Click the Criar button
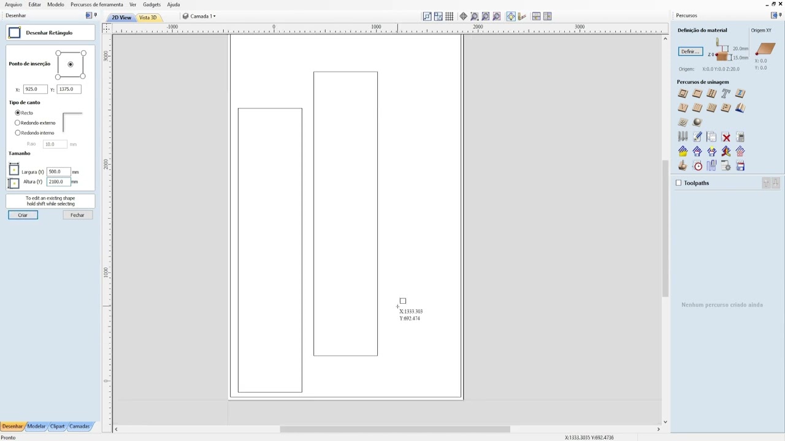785x441 pixels. [x=23, y=215]
